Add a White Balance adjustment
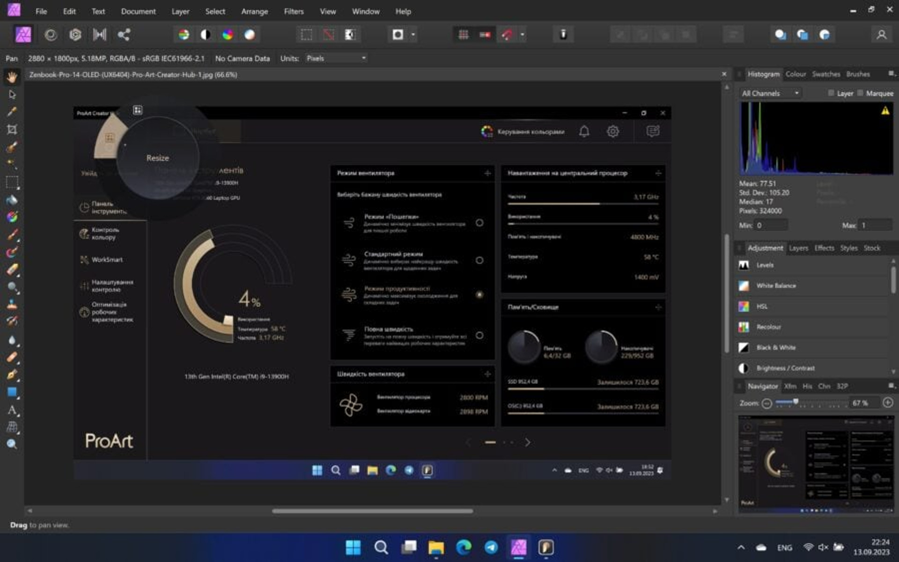 click(x=813, y=285)
